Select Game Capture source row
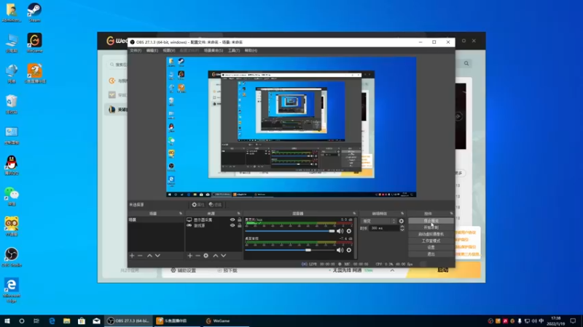 pos(214,225)
